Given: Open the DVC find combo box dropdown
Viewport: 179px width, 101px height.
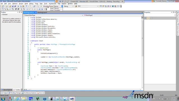Looking at the screenshot, I should tap(98, 6).
